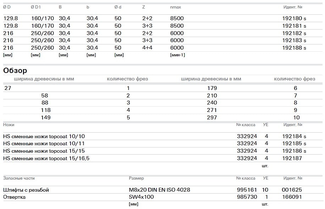325x209 pixels.
Task: Click size M8x20 DIN EN ISO 4028
Action: point(159,190)
